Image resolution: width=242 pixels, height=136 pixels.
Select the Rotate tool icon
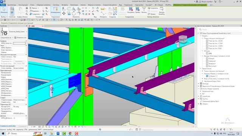pyautogui.click(x=74, y=14)
